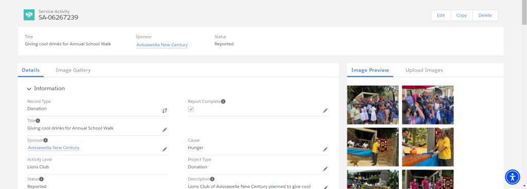Edit the Project Type pencil icon
The image size is (527, 189).
click(x=325, y=169)
